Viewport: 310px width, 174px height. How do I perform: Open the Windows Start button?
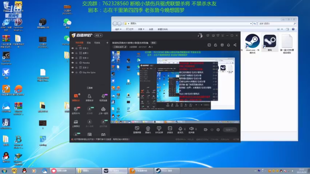(x=4, y=171)
